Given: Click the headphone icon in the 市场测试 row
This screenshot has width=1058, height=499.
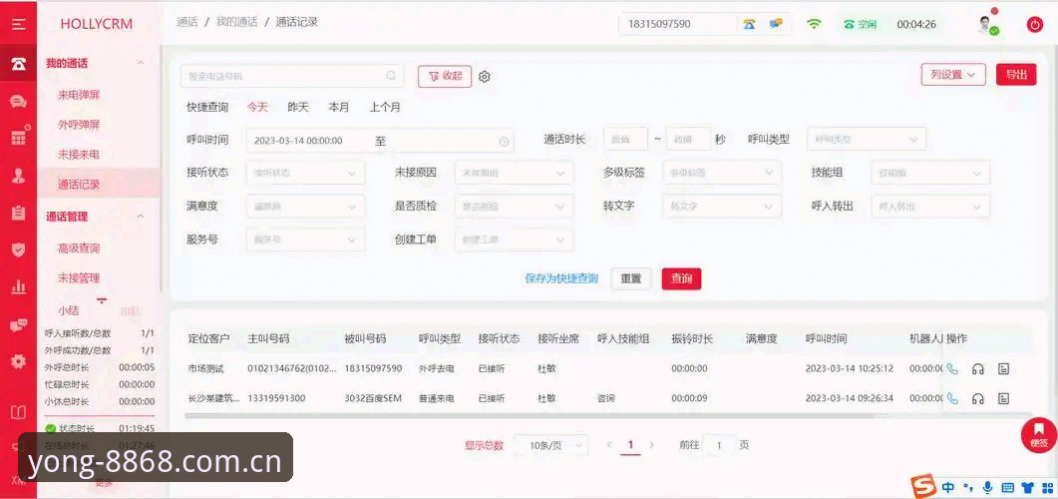Looking at the screenshot, I should (x=977, y=368).
